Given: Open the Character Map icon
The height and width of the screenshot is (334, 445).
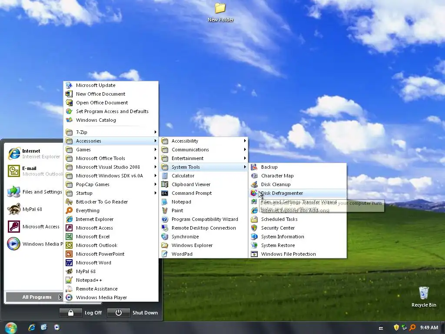Looking at the screenshot, I should pos(254,176).
